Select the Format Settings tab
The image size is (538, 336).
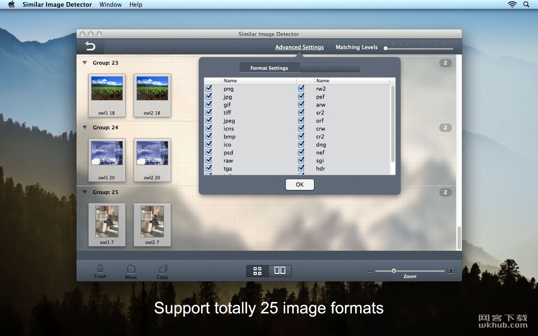(269, 68)
